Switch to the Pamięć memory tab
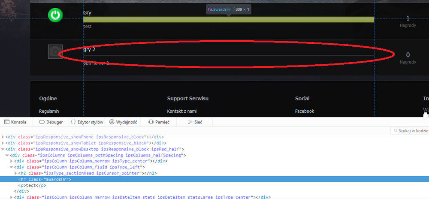 pos(159,122)
